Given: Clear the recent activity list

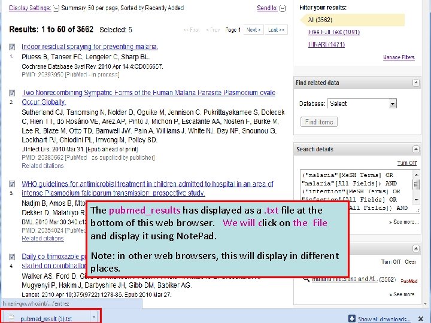Looking at the screenshot, I should pyautogui.click(x=411, y=262).
